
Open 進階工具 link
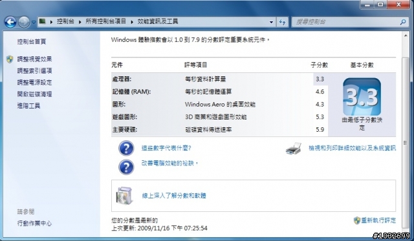28,106
